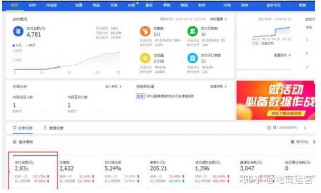Click the left carousel arrow on metric cards
The width and height of the screenshot is (321, 193).
(9, 172)
